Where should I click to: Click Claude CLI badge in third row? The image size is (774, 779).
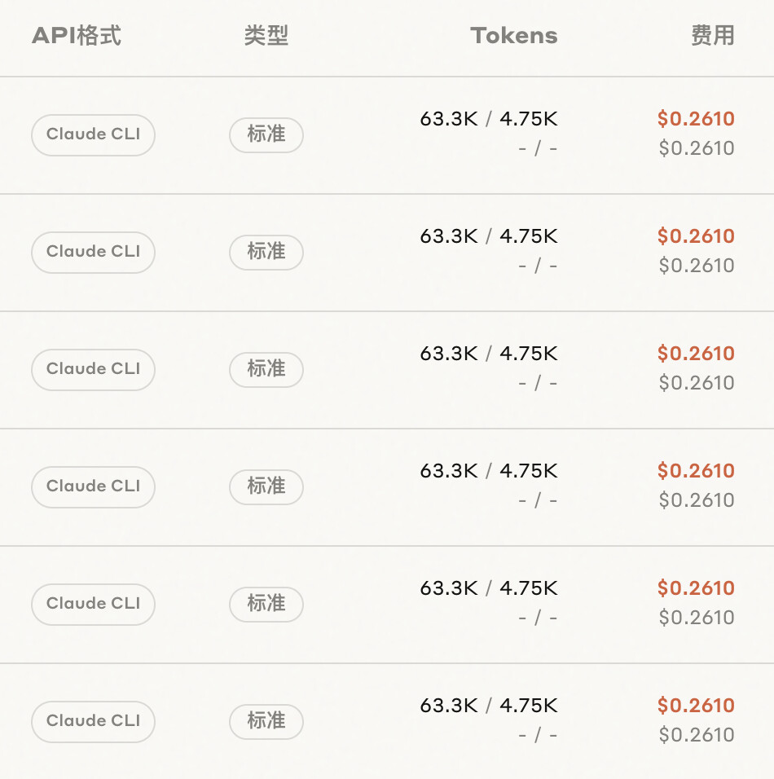94,369
